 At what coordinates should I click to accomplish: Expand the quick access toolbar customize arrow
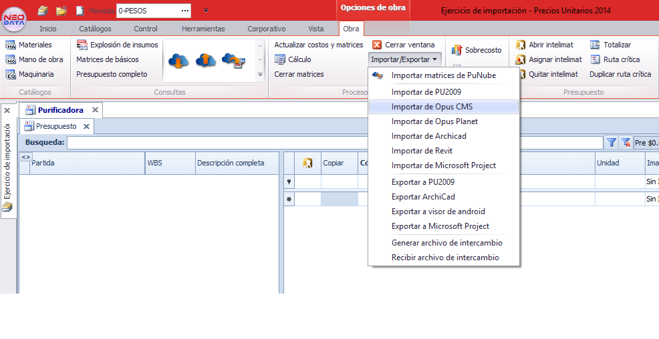coord(206,11)
